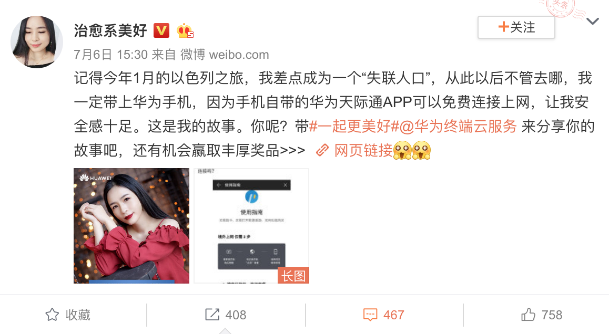
Task: Click the repost share icon
Action: 212,315
